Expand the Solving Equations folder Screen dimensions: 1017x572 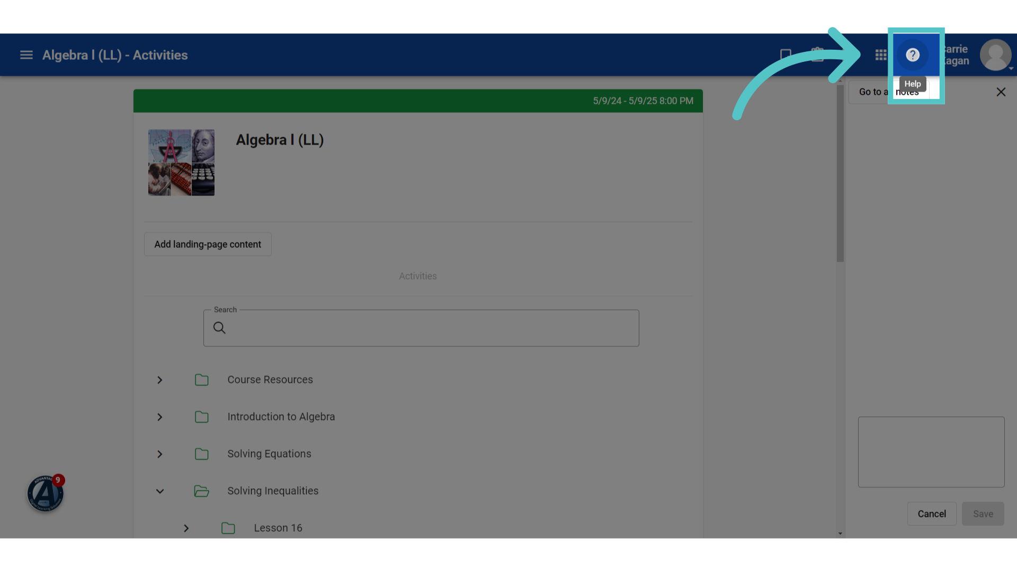tap(159, 454)
